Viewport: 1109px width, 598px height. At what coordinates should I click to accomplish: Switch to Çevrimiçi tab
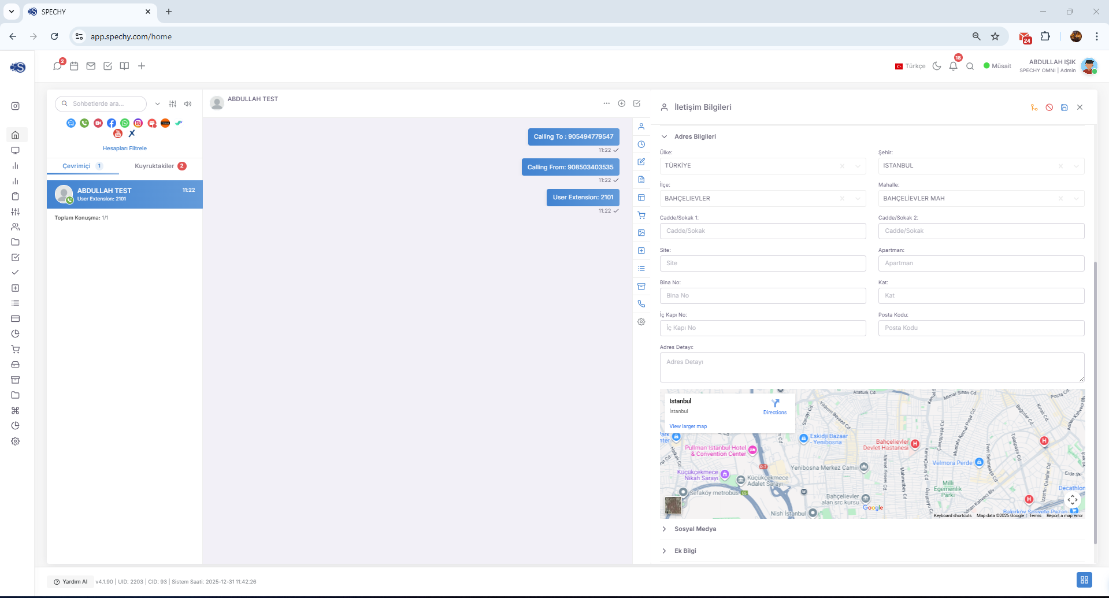pyautogui.click(x=83, y=166)
